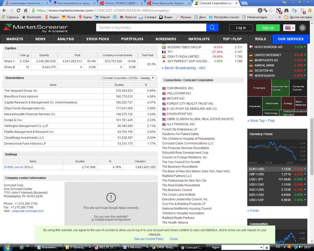Image resolution: width=314 pixels, height=251 pixels.
Task: Switch to the Илья Бронский browser tab
Action: tap(169, 3)
